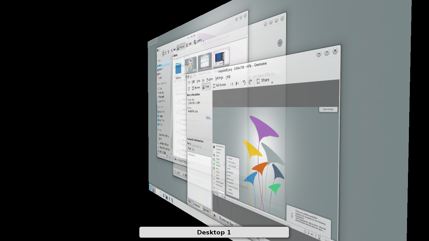
Task: Rotate the image left in Gwenview
Action: (x=244, y=83)
